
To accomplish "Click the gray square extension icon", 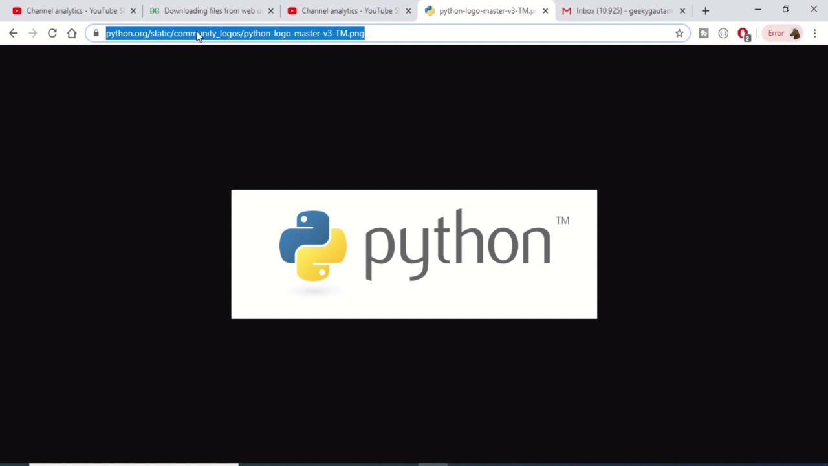I will [x=704, y=33].
